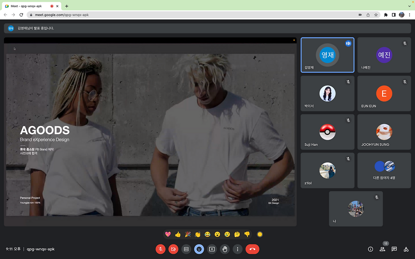The height and width of the screenshot is (259, 415).
Task: Click the 'AGOODS' slide title
Action: point(45,130)
